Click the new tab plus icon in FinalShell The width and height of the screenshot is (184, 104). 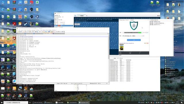coord(87,16)
